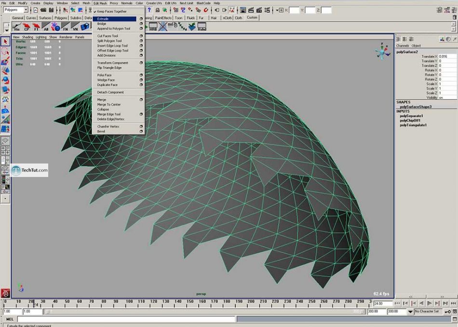Select the Move tool

[x=5, y=71]
